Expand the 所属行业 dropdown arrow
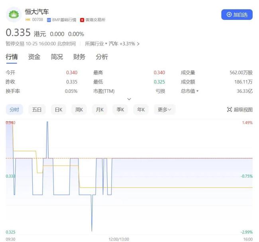This screenshot has height=242, width=259. (106, 43)
